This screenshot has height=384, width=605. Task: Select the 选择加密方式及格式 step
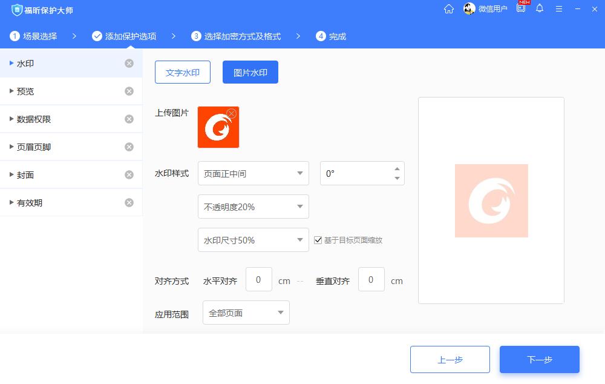pos(239,36)
